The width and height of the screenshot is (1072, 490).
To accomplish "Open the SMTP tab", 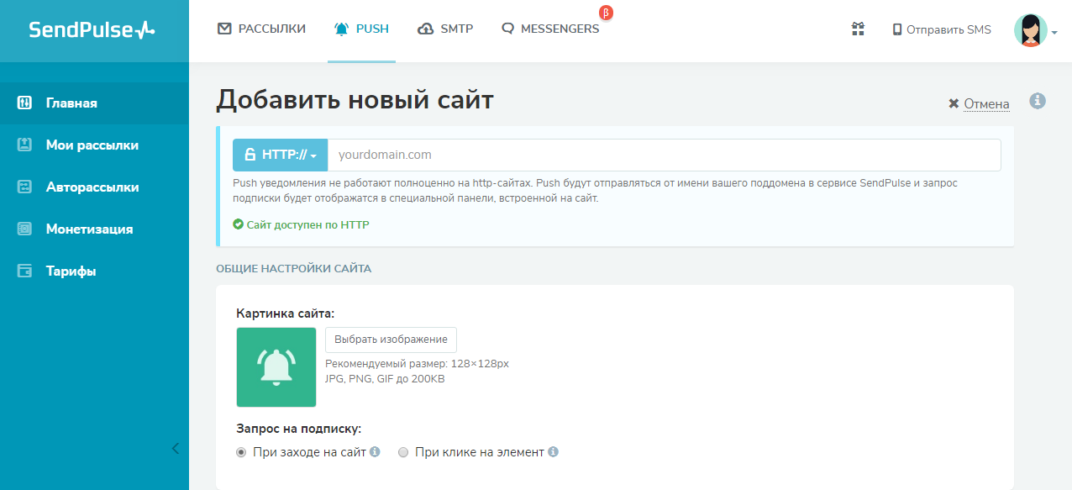I will click(445, 29).
